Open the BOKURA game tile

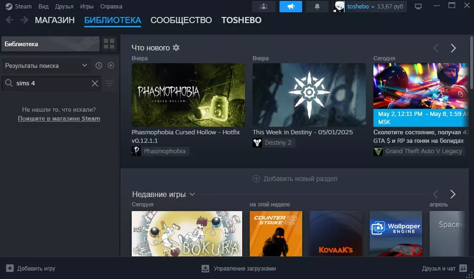(x=187, y=234)
